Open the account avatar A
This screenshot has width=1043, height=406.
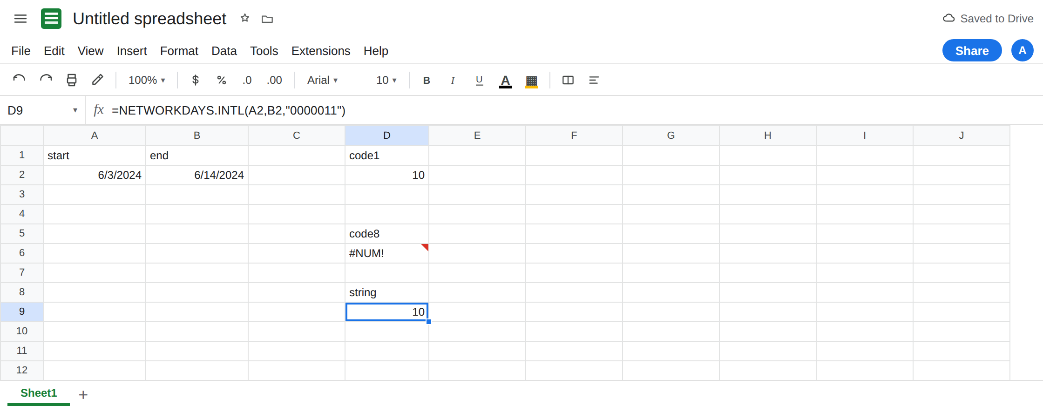click(x=1023, y=50)
